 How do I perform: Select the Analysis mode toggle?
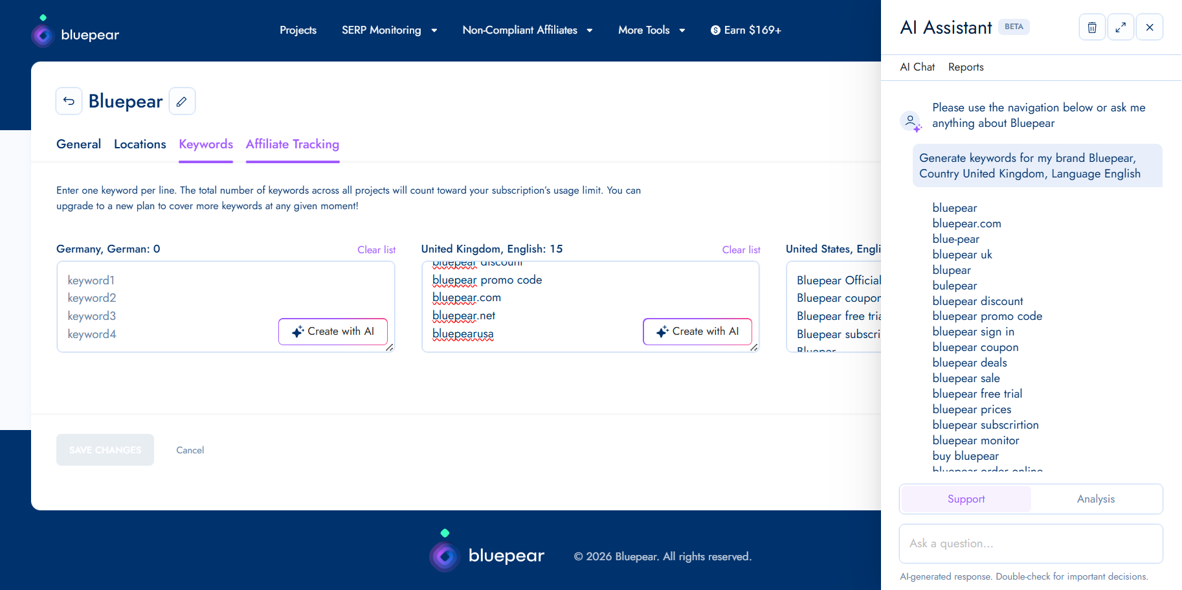(1096, 499)
